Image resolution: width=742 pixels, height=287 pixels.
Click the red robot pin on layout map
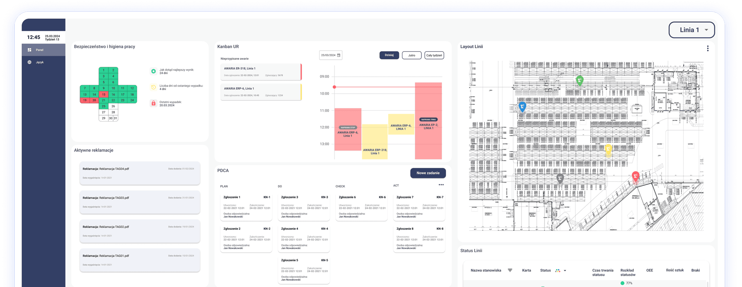(x=635, y=176)
